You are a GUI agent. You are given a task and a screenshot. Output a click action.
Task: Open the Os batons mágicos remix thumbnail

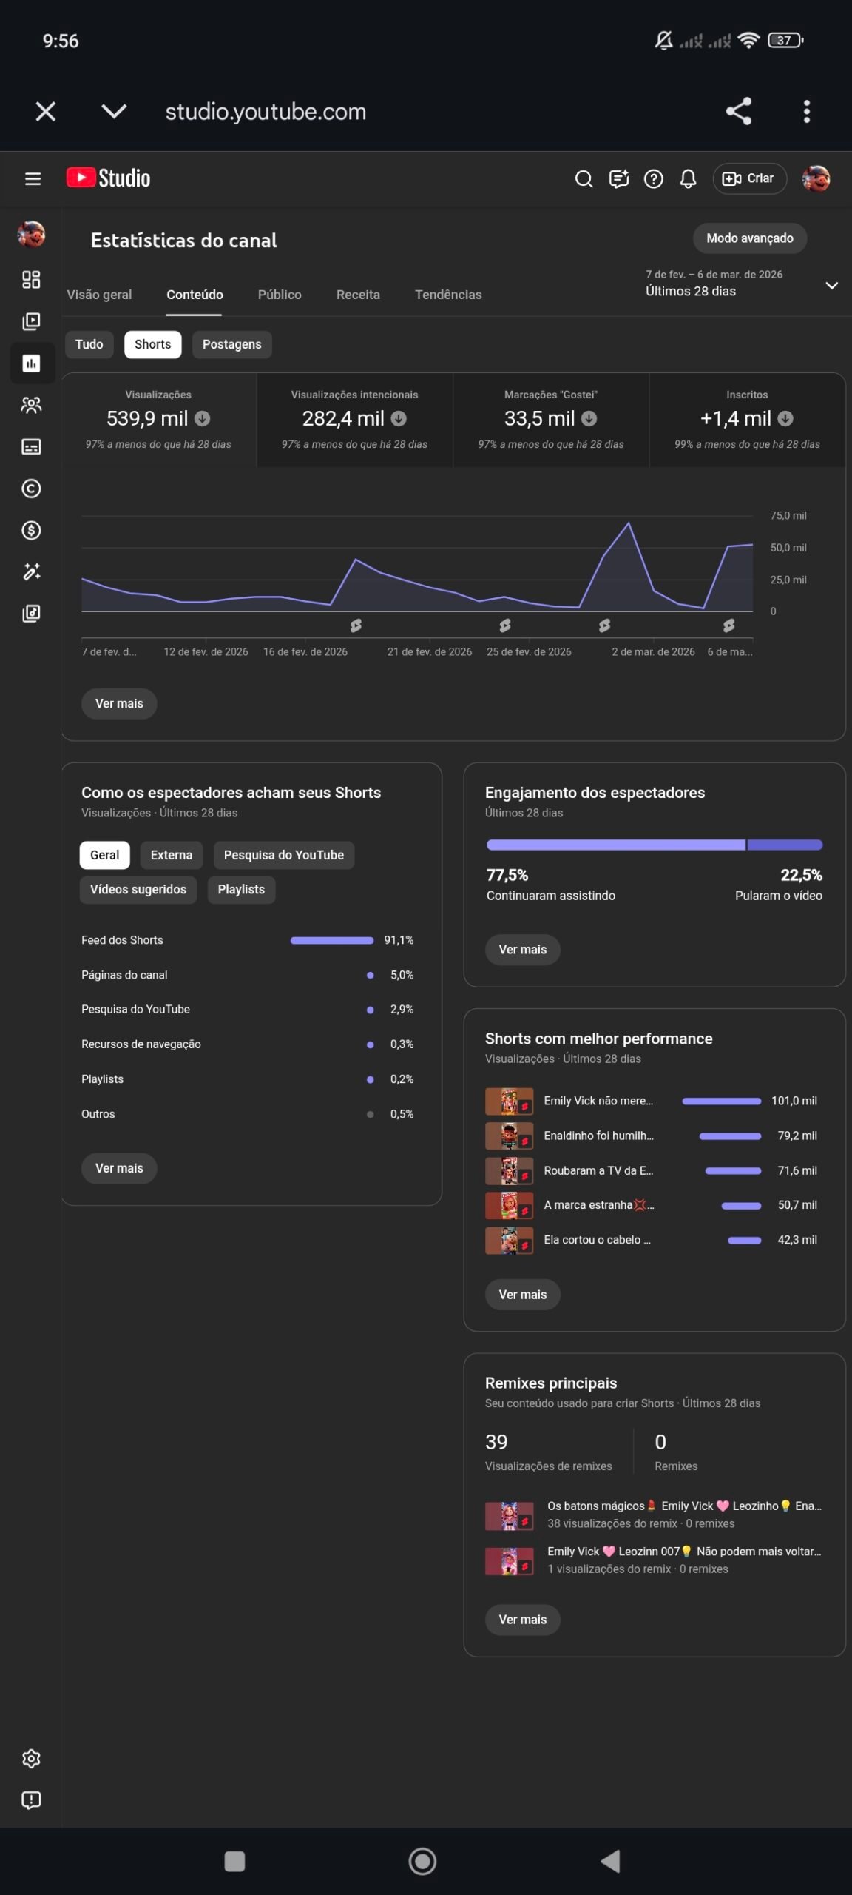coord(509,1516)
